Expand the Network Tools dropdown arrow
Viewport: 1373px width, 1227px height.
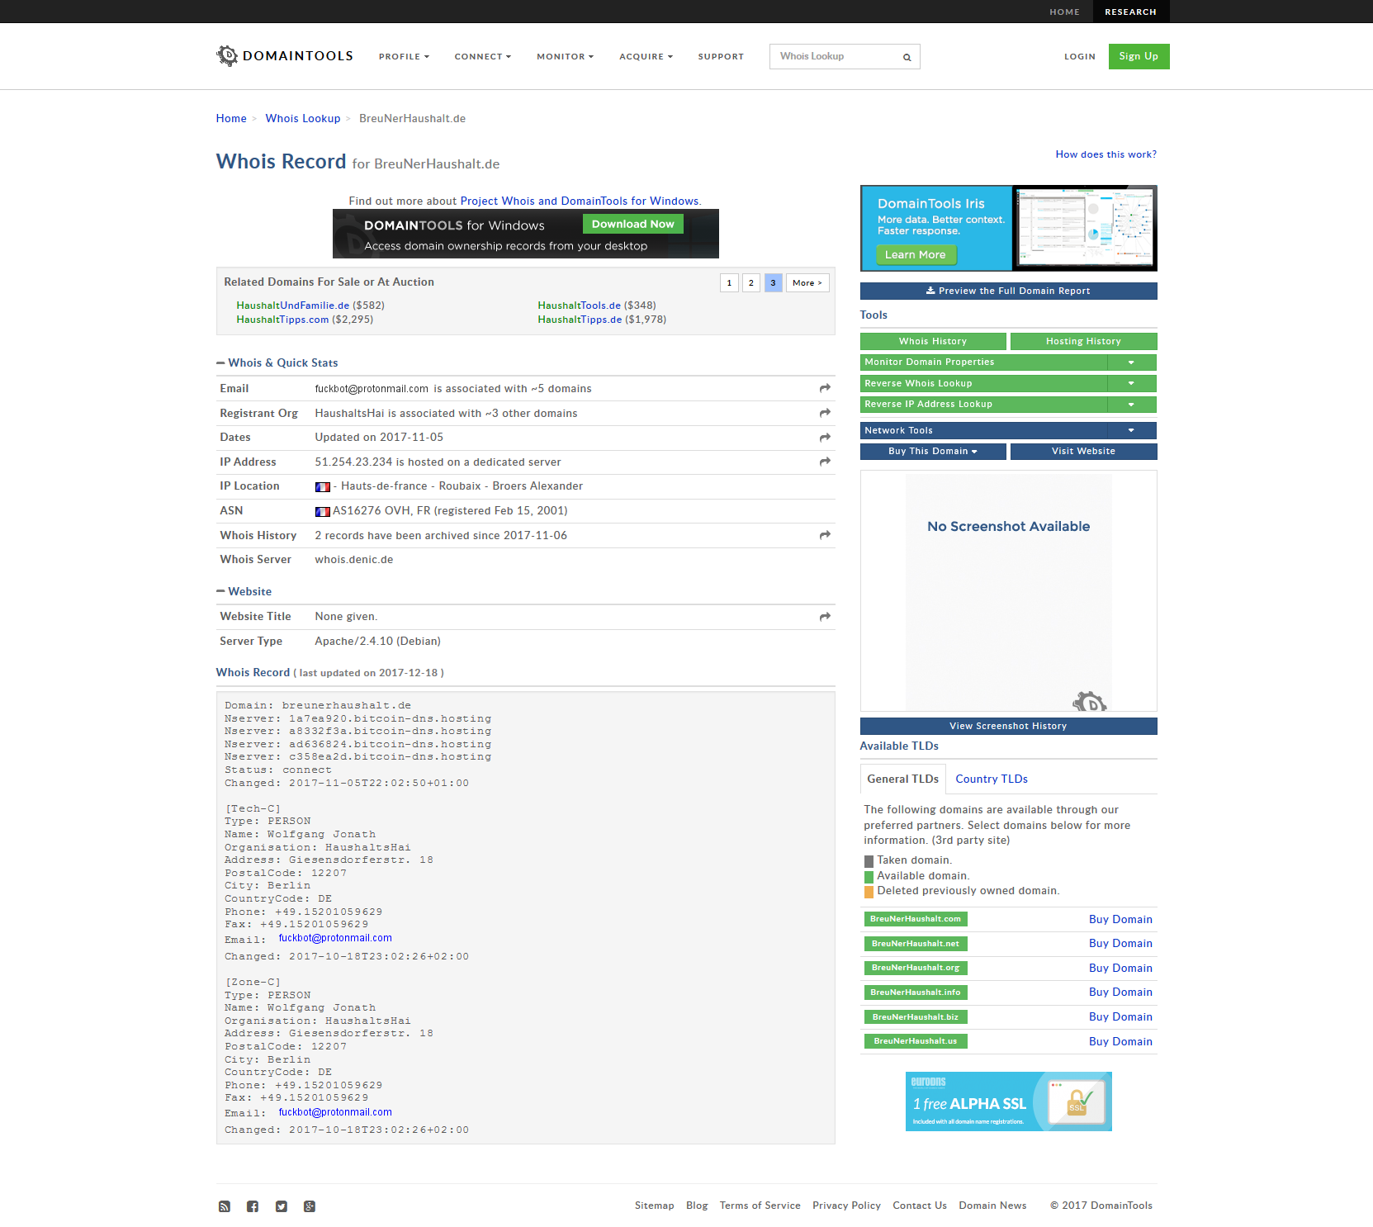[x=1131, y=430]
